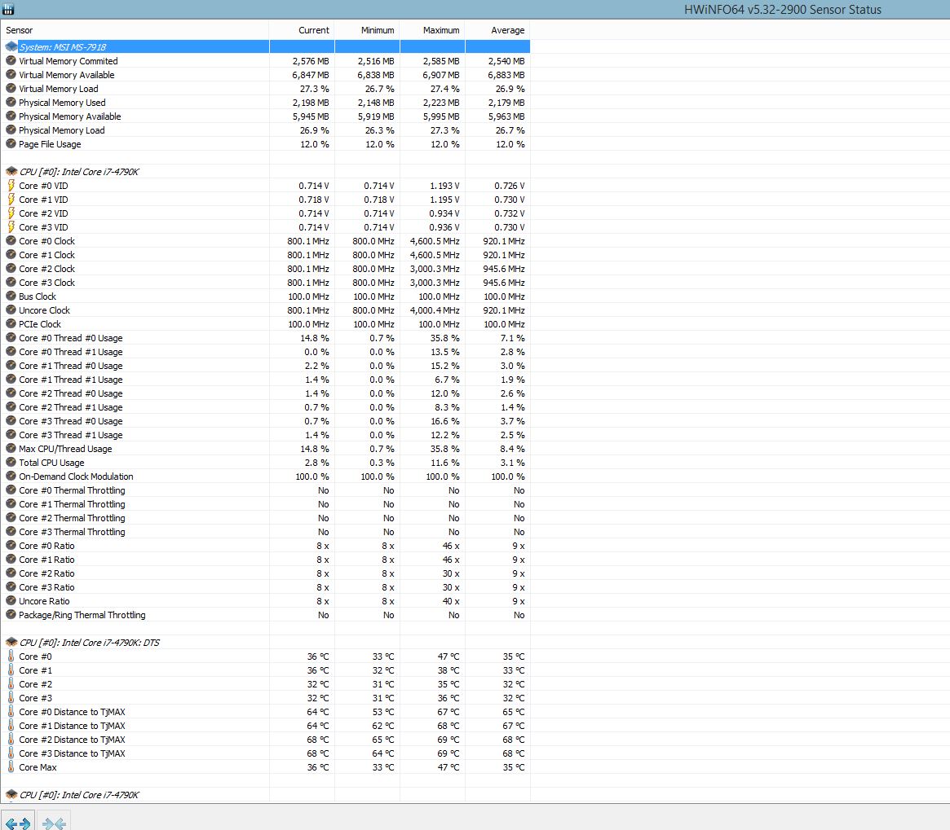Image resolution: width=950 pixels, height=830 pixels.
Task: Click the thermometer icon for Core Max
Action: tap(11, 767)
